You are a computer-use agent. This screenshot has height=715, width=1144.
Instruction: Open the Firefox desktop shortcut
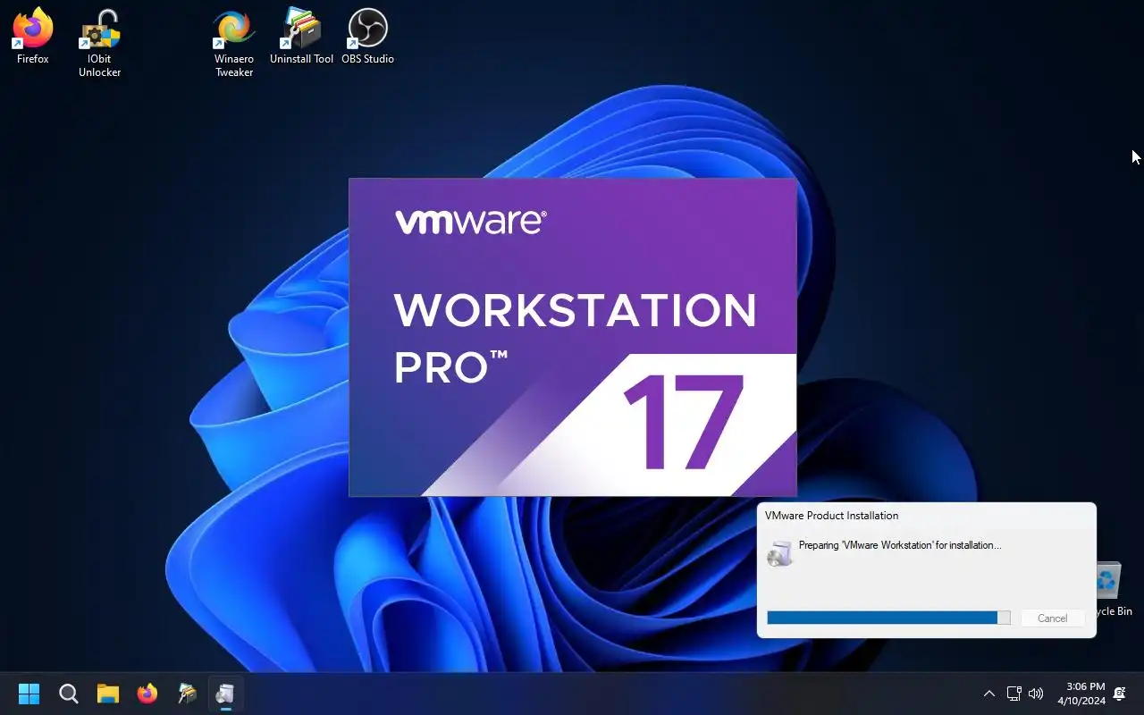33,37
